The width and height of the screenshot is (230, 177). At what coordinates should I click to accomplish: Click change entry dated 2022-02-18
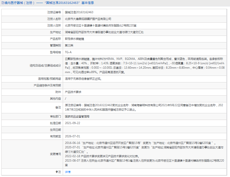click(x=102, y=156)
